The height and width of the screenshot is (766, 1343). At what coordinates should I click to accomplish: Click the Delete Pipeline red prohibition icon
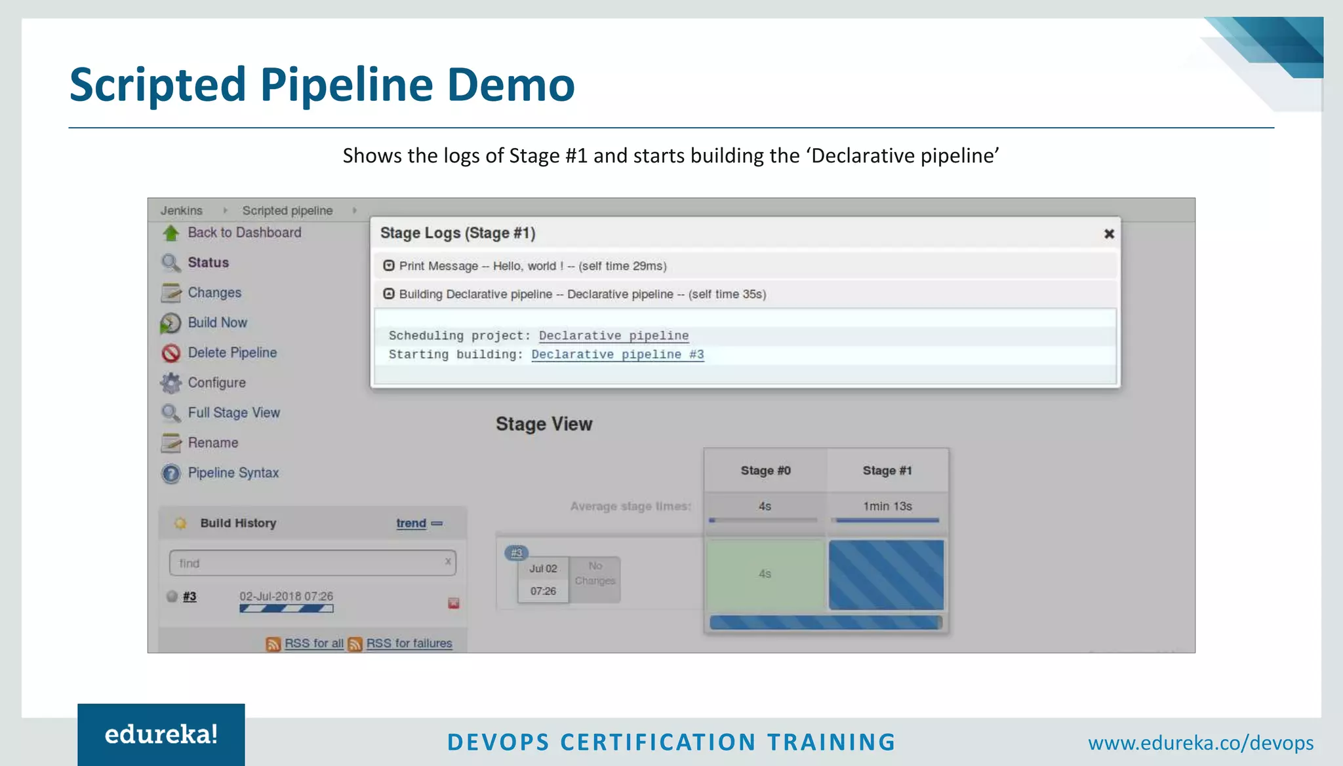(170, 353)
